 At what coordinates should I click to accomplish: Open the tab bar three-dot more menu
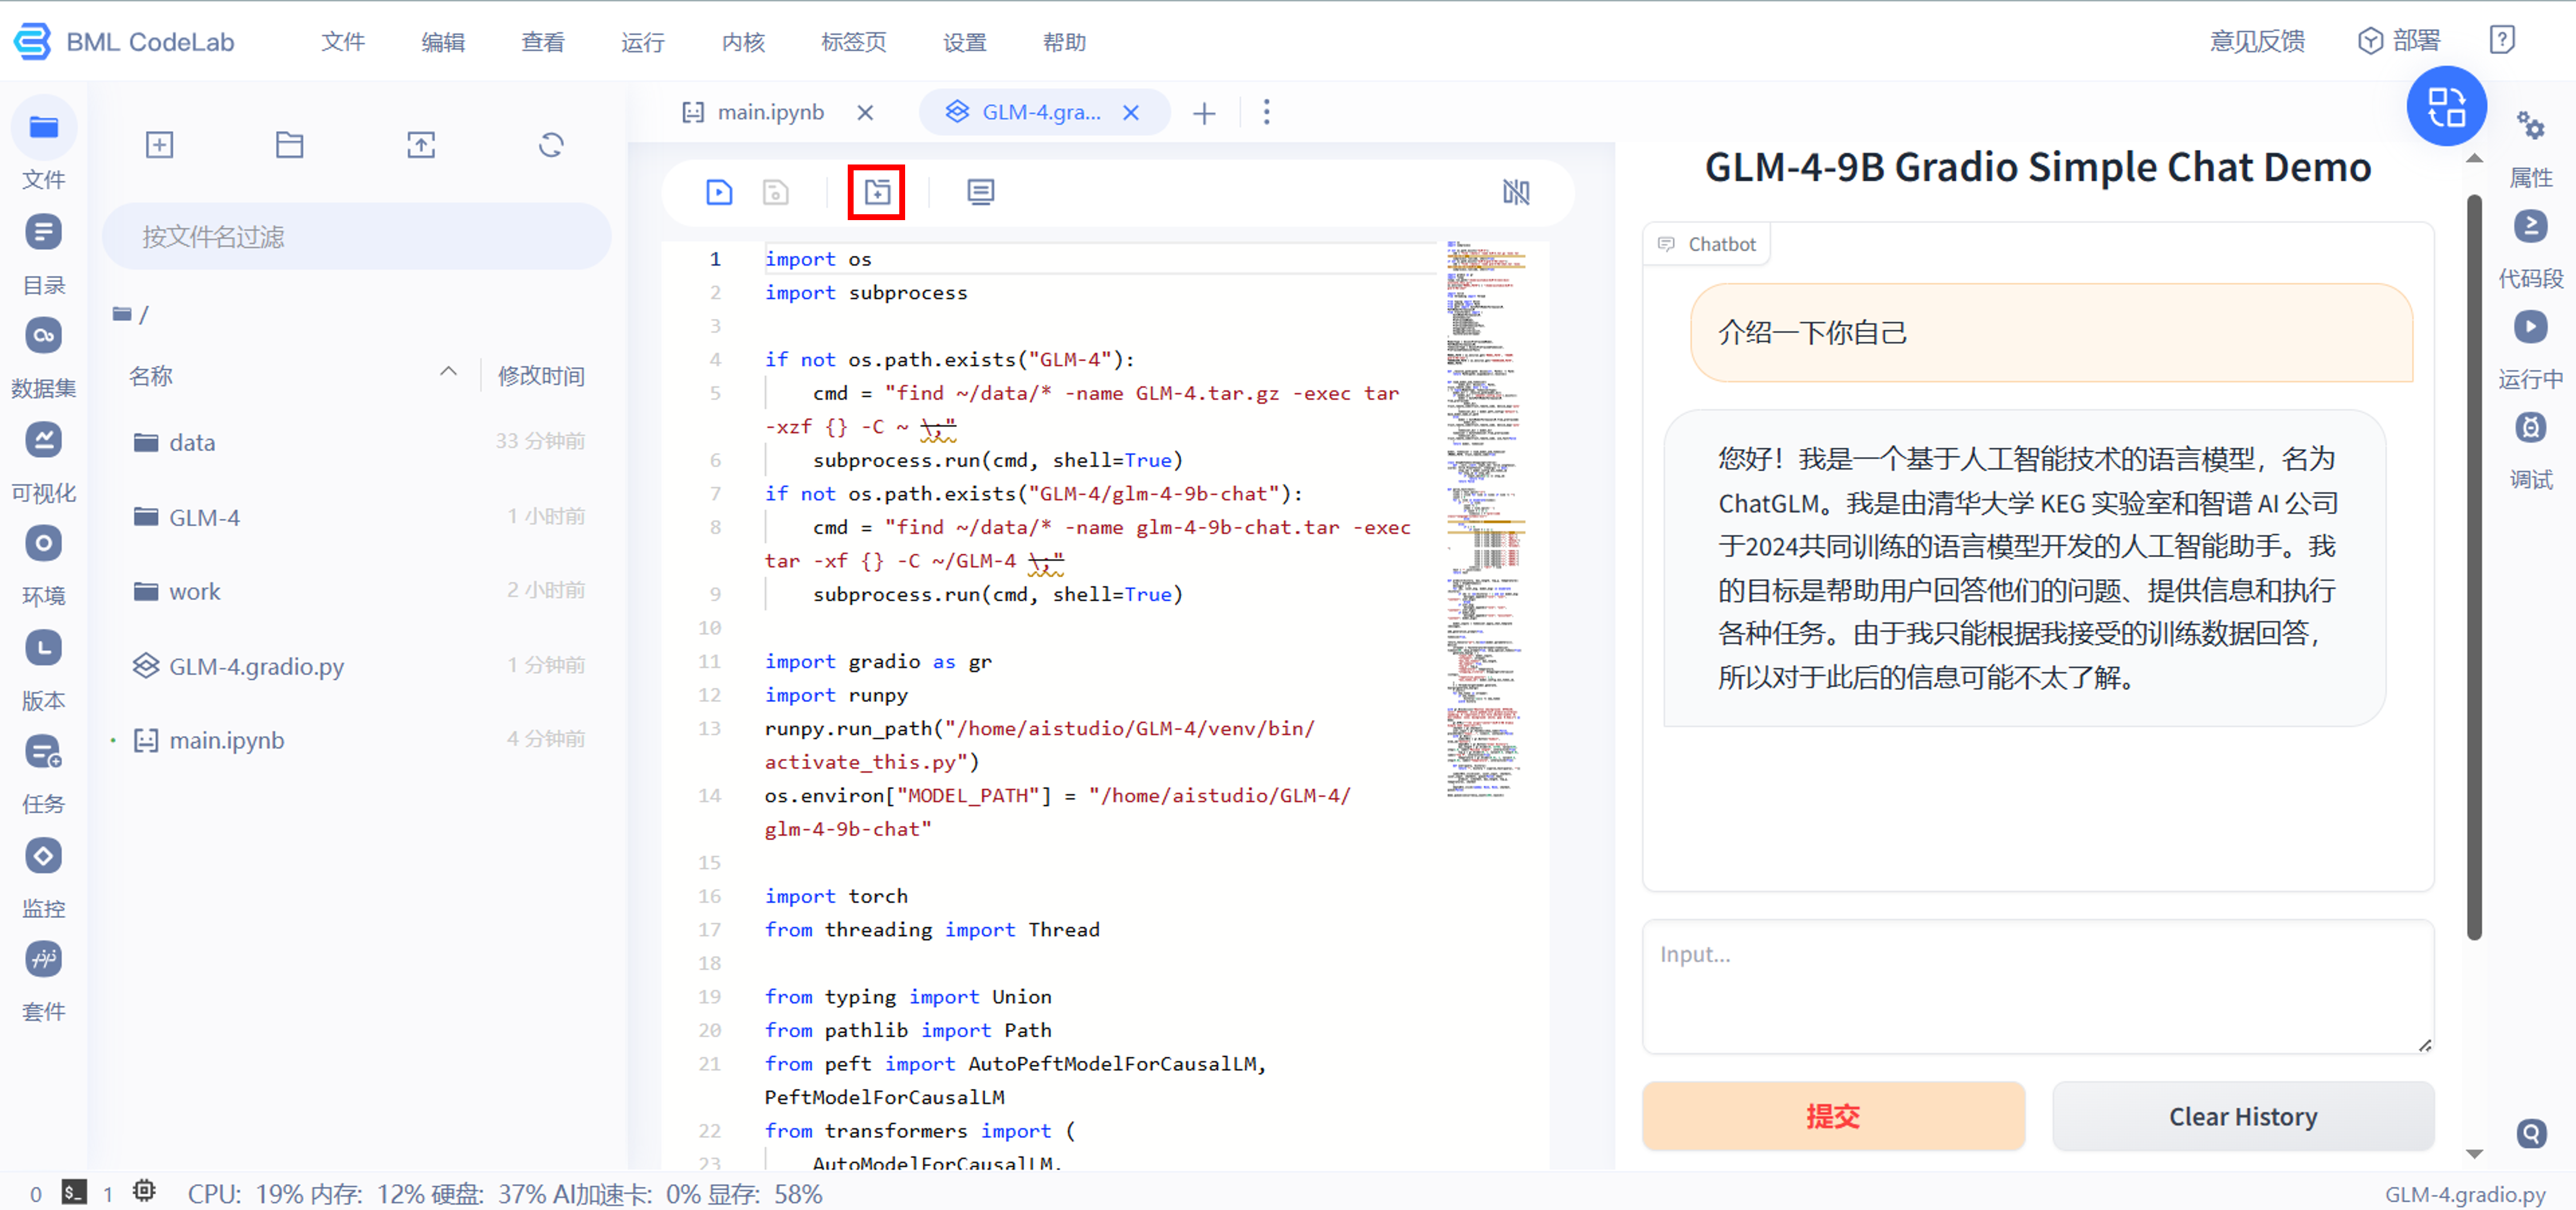[1266, 112]
